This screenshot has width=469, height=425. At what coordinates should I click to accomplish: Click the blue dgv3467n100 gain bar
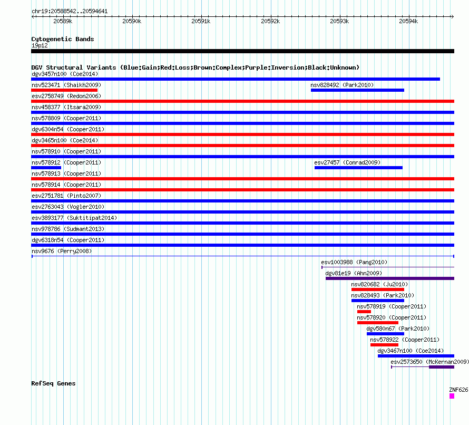pos(416,356)
